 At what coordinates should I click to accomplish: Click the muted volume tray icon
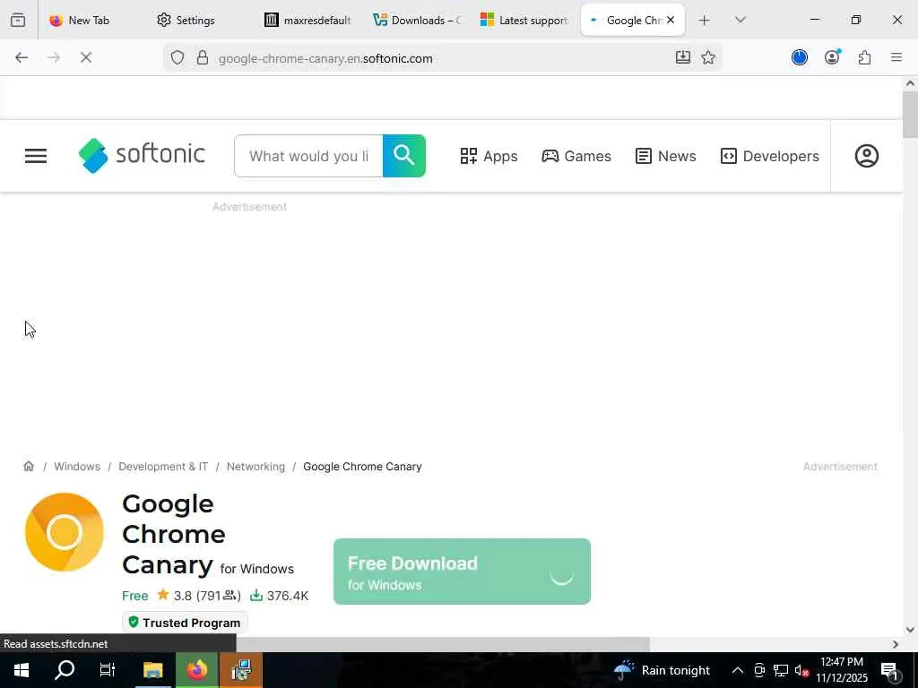coord(801,670)
